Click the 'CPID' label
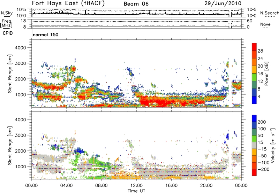Viewport: 279px width, 193px height. coord(8,33)
